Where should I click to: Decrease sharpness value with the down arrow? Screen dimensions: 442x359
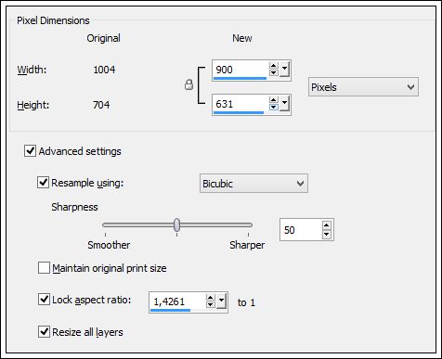coord(326,234)
